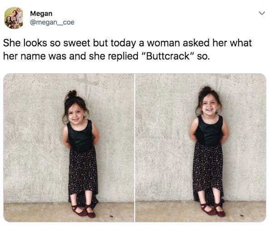Viewport: 269px width, 226px height.
Task: Click the divider between the two photos
Action: 135,148
